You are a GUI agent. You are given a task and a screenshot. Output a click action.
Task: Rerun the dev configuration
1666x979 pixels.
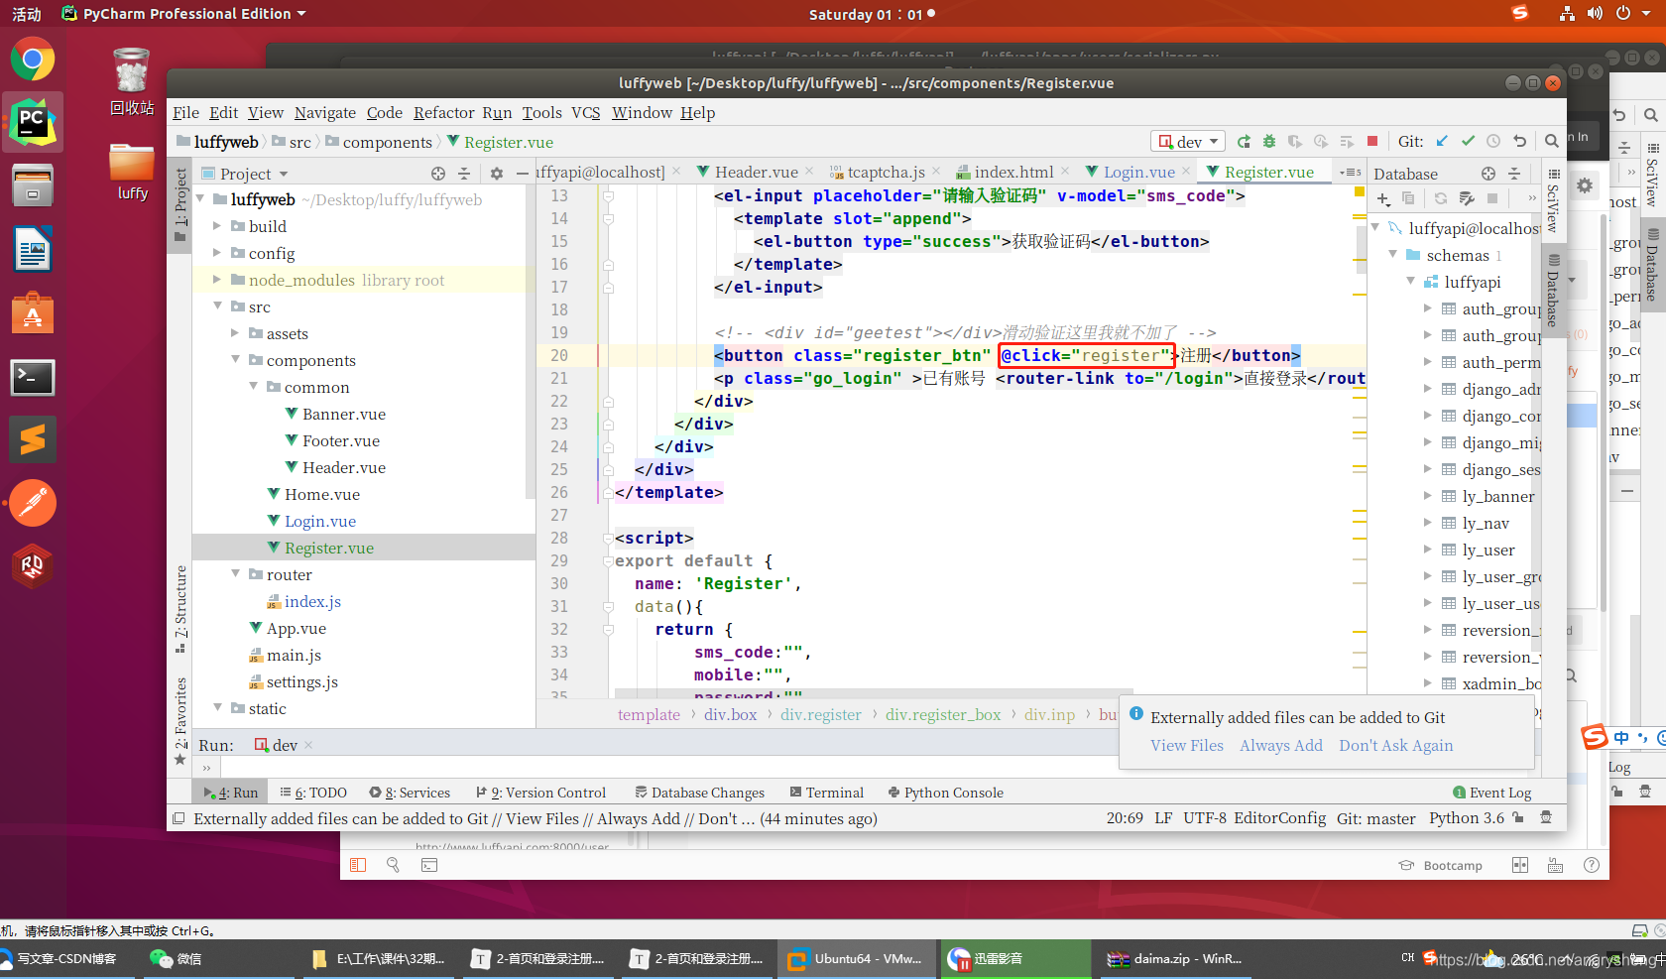(x=1244, y=142)
